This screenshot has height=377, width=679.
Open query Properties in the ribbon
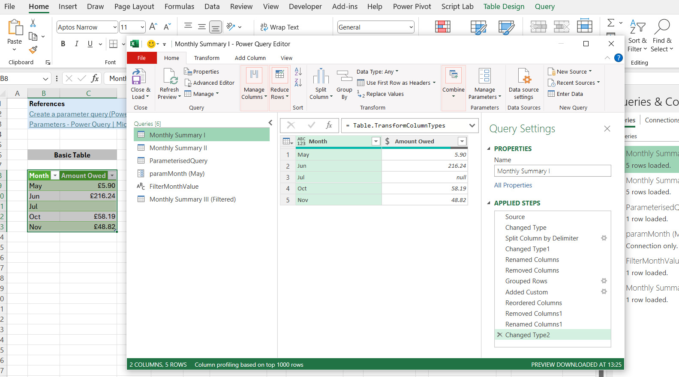click(201, 71)
